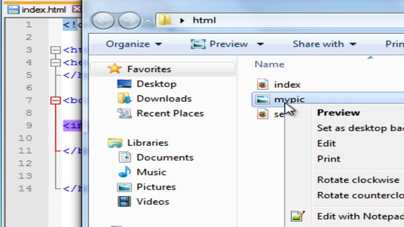
Task: Click the Forward navigation arrow in Explorer
Action: pyautogui.click(x=129, y=20)
